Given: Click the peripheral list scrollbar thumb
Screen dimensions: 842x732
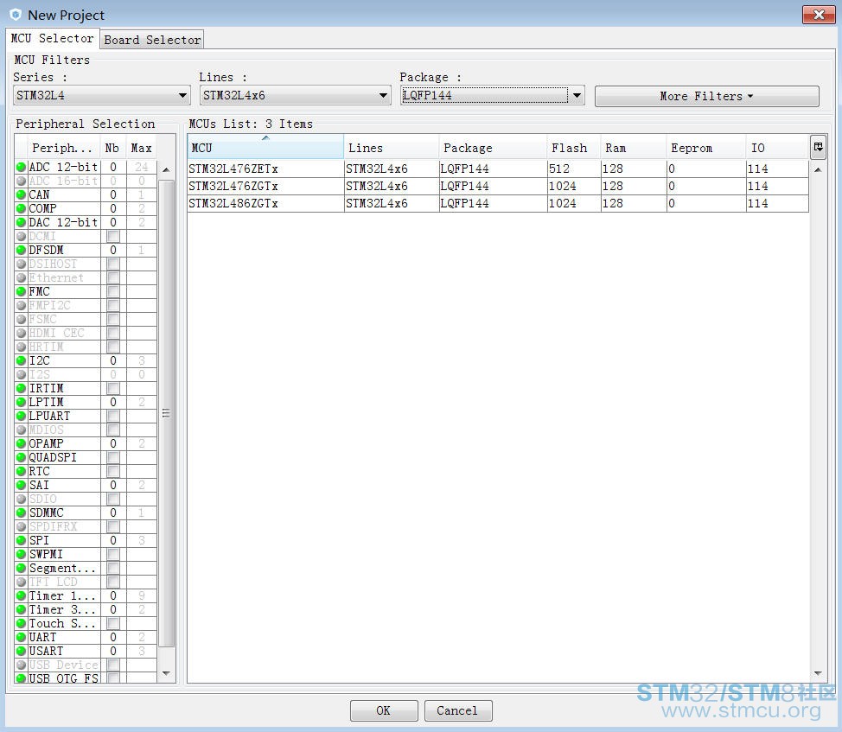Looking at the screenshot, I should click(x=167, y=413).
